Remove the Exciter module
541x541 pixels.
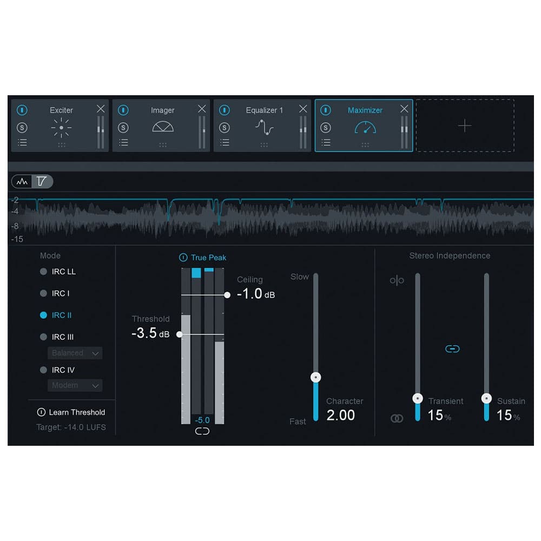click(101, 109)
